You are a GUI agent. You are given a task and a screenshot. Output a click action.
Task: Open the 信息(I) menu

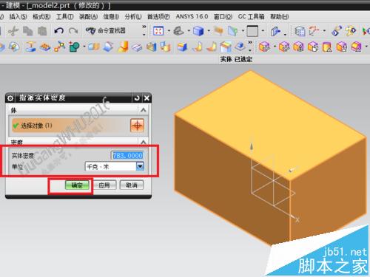tap(111, 17)
